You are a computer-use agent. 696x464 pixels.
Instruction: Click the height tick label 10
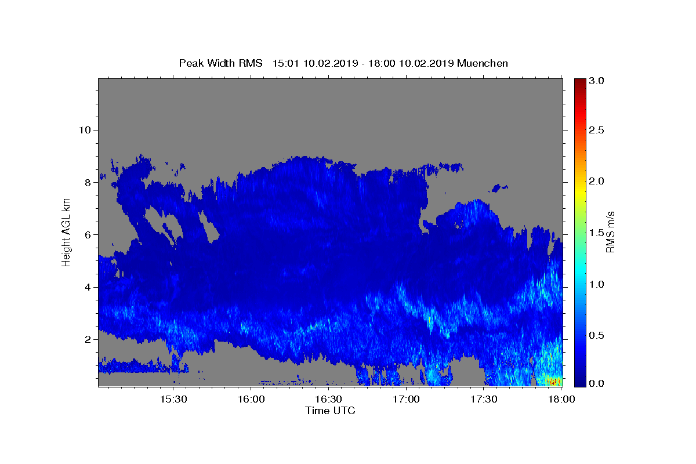point(85,130)
